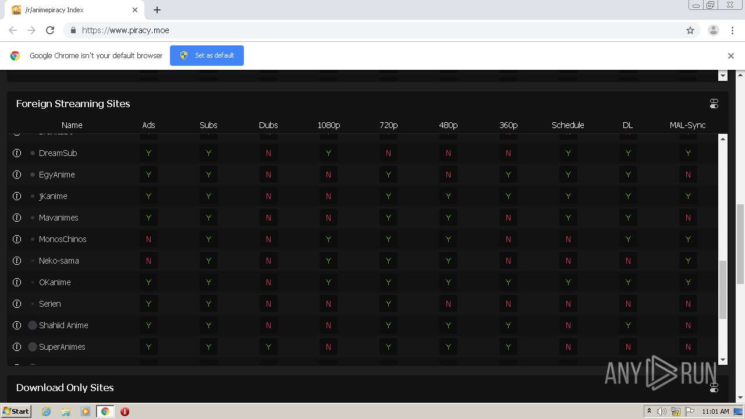This screenshot has width=745, height=419.
Task: Close the /r/animepiracy Index tab
Action: [x=135, y=10]
